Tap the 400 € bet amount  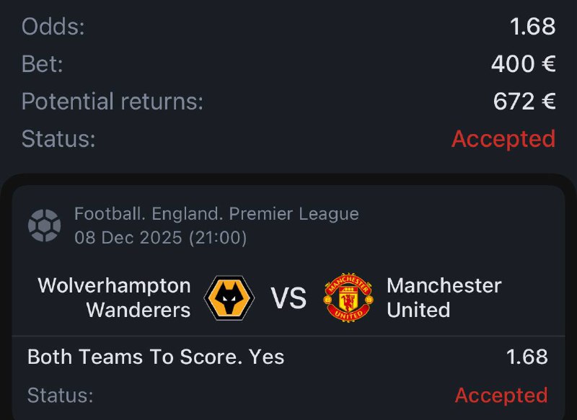tap(523, 64)
